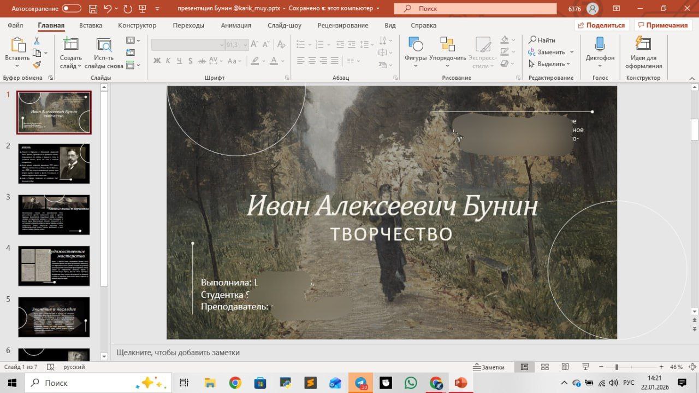Open the undo history dropdown arrow
The height and width of the screenshot is (393, 699).
pos(116,9)
